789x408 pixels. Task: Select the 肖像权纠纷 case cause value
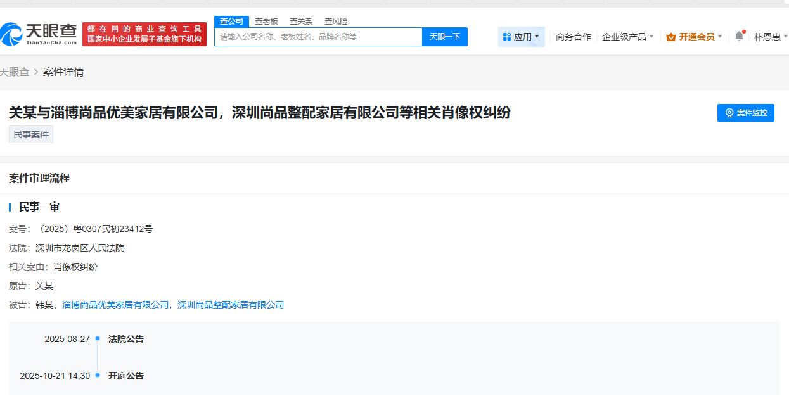[x=75, y=267]
